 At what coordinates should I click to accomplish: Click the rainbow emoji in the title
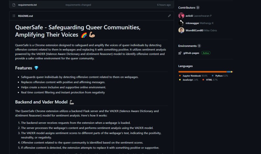(x=84, y=35)
